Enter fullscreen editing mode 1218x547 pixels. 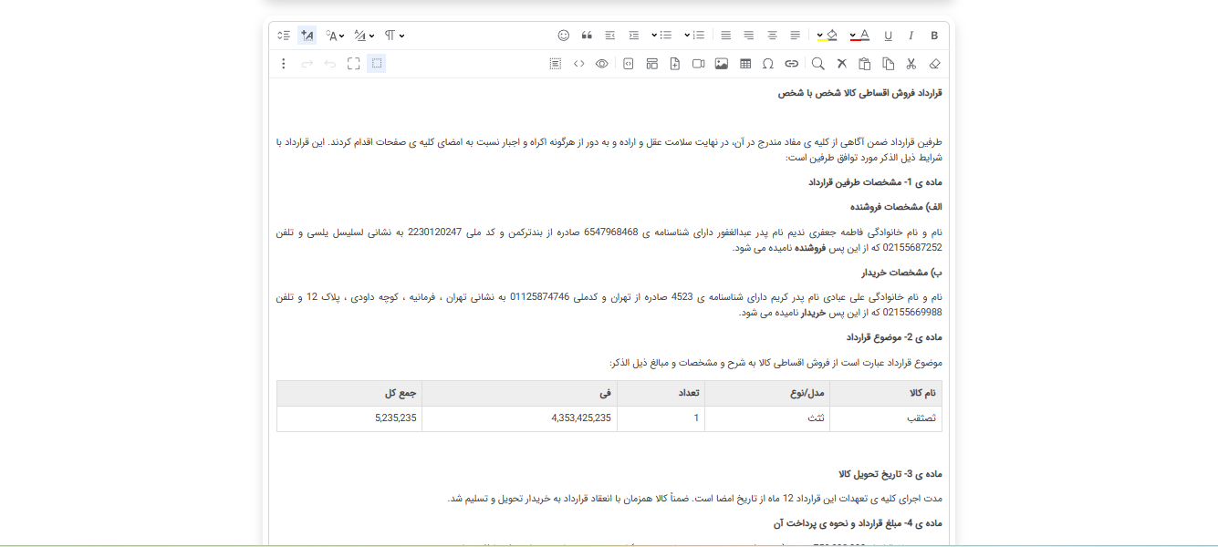(x=353, y=64)
